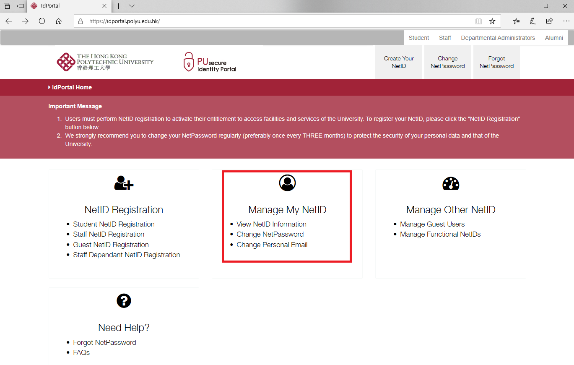The image size is (574, 365).
Task: Click the browser address bar URL field
Action: [x=277, y=21]
